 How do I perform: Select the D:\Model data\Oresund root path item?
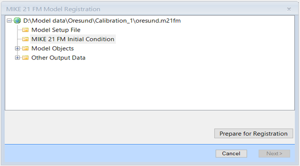(x=102, y=20)
